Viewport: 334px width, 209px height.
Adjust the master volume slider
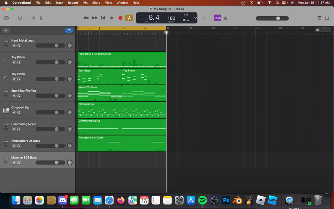272,18
